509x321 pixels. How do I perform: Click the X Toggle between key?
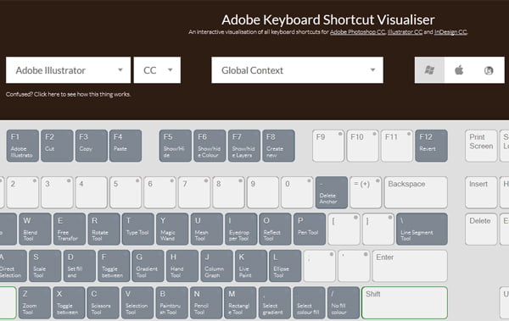69,302
